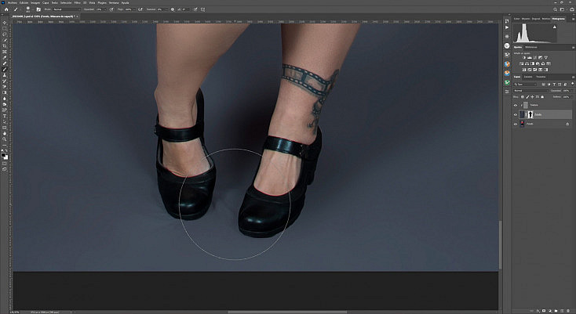Viewport: 576px width, 314px height.
Task: Add a Brightness/Contrast adjustment
Action: pos(524,57)
